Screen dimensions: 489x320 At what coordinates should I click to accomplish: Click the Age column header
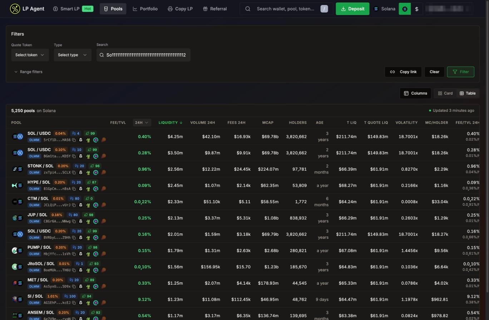coord(320,122)
